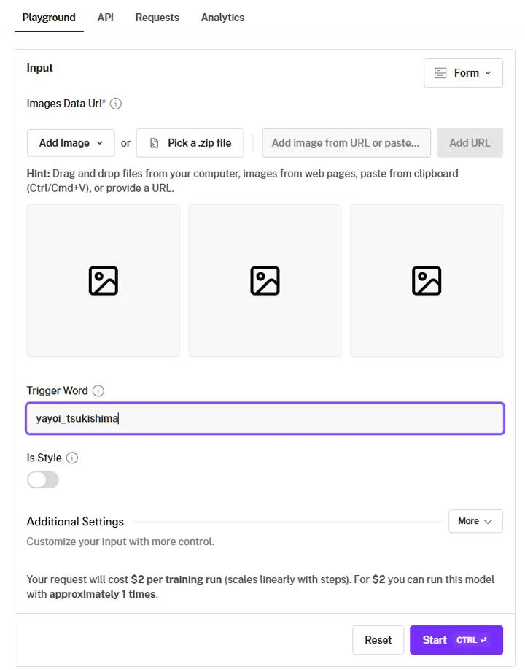Click the Trigger Word text field
525x670 pixels.
coord(265,418)
